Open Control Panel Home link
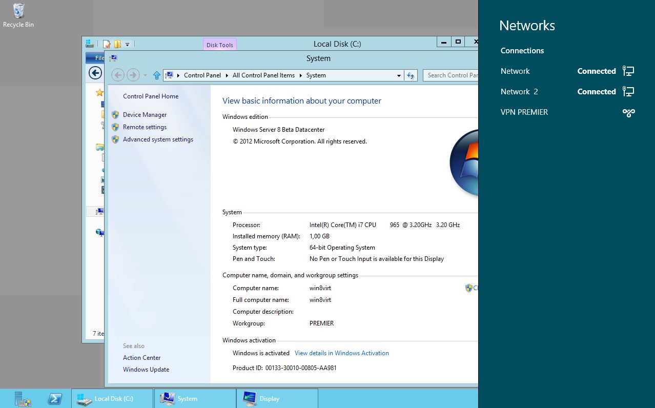The image size is (655, 408). [x=151, y=96]
